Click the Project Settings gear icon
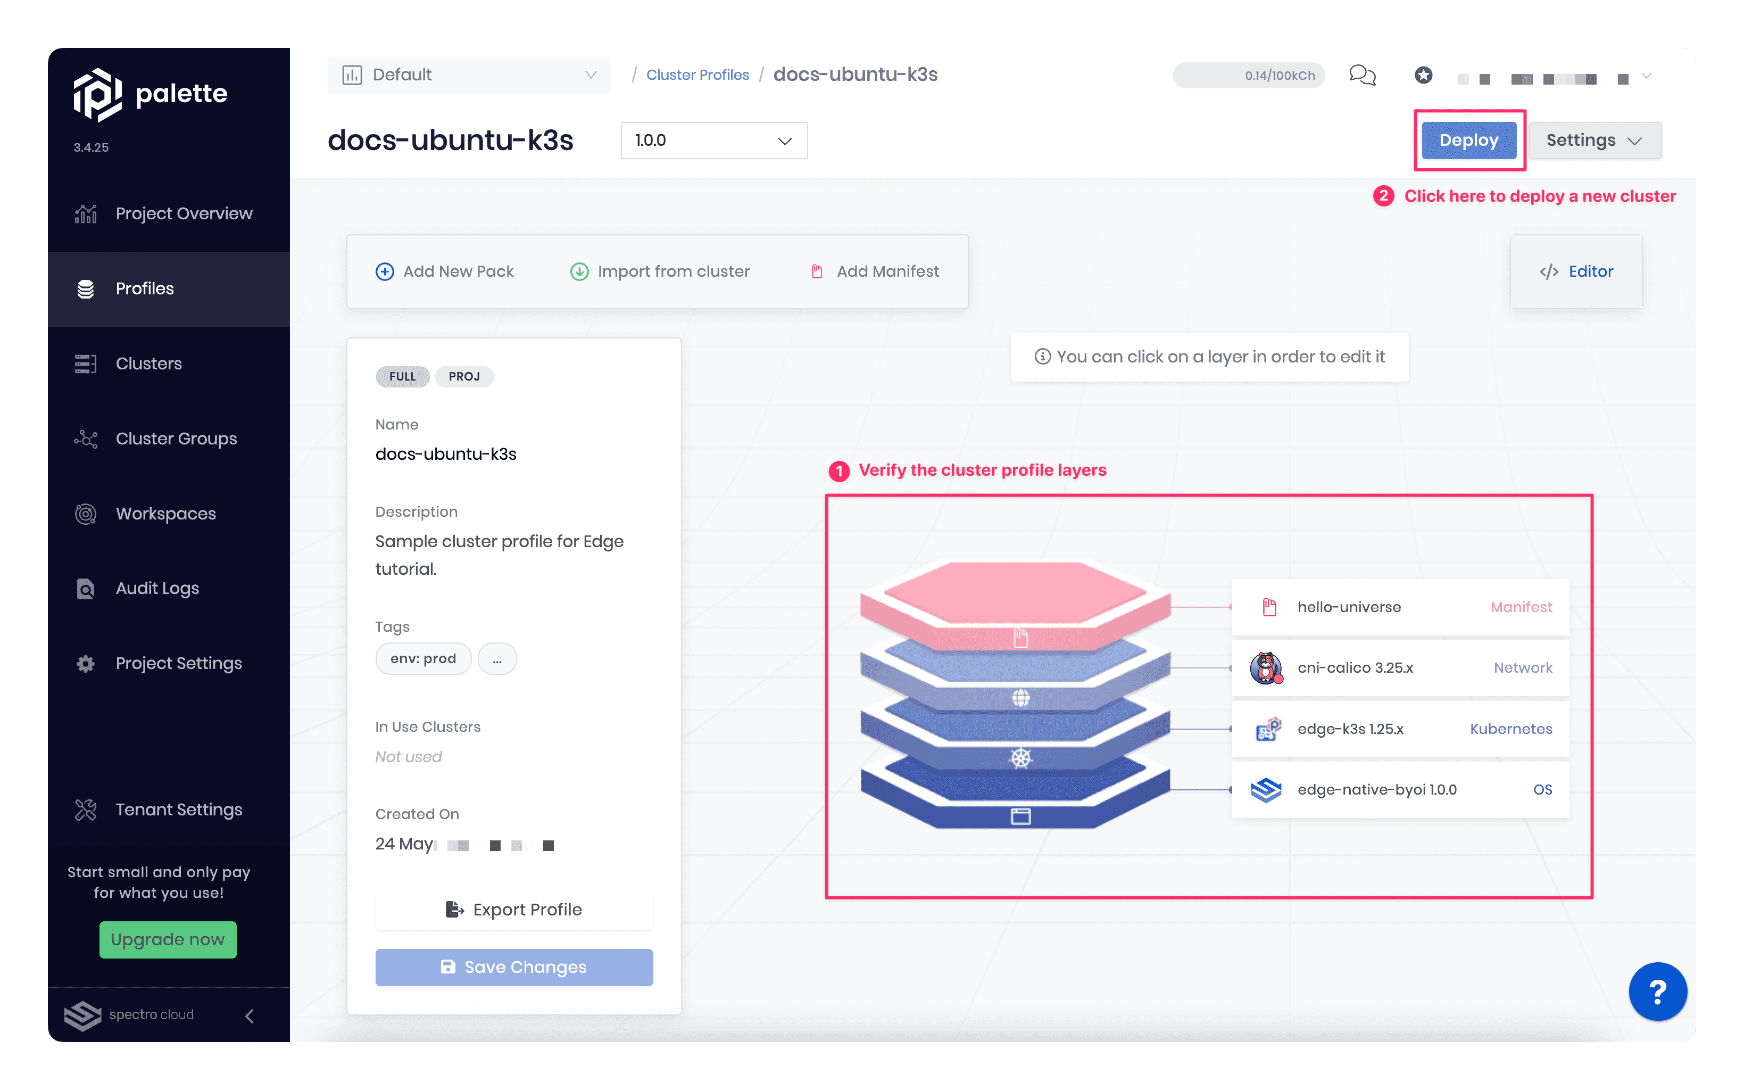This screenshot has width=1744, height=1090. pos(86,663)
